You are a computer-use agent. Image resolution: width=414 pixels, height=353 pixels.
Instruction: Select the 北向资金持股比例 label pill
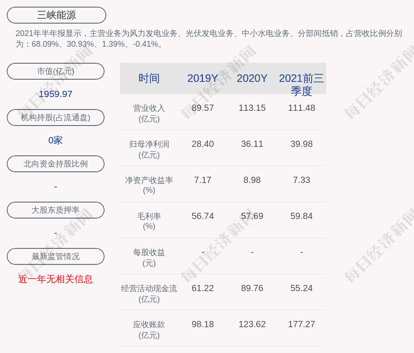[x=56, y=164]
